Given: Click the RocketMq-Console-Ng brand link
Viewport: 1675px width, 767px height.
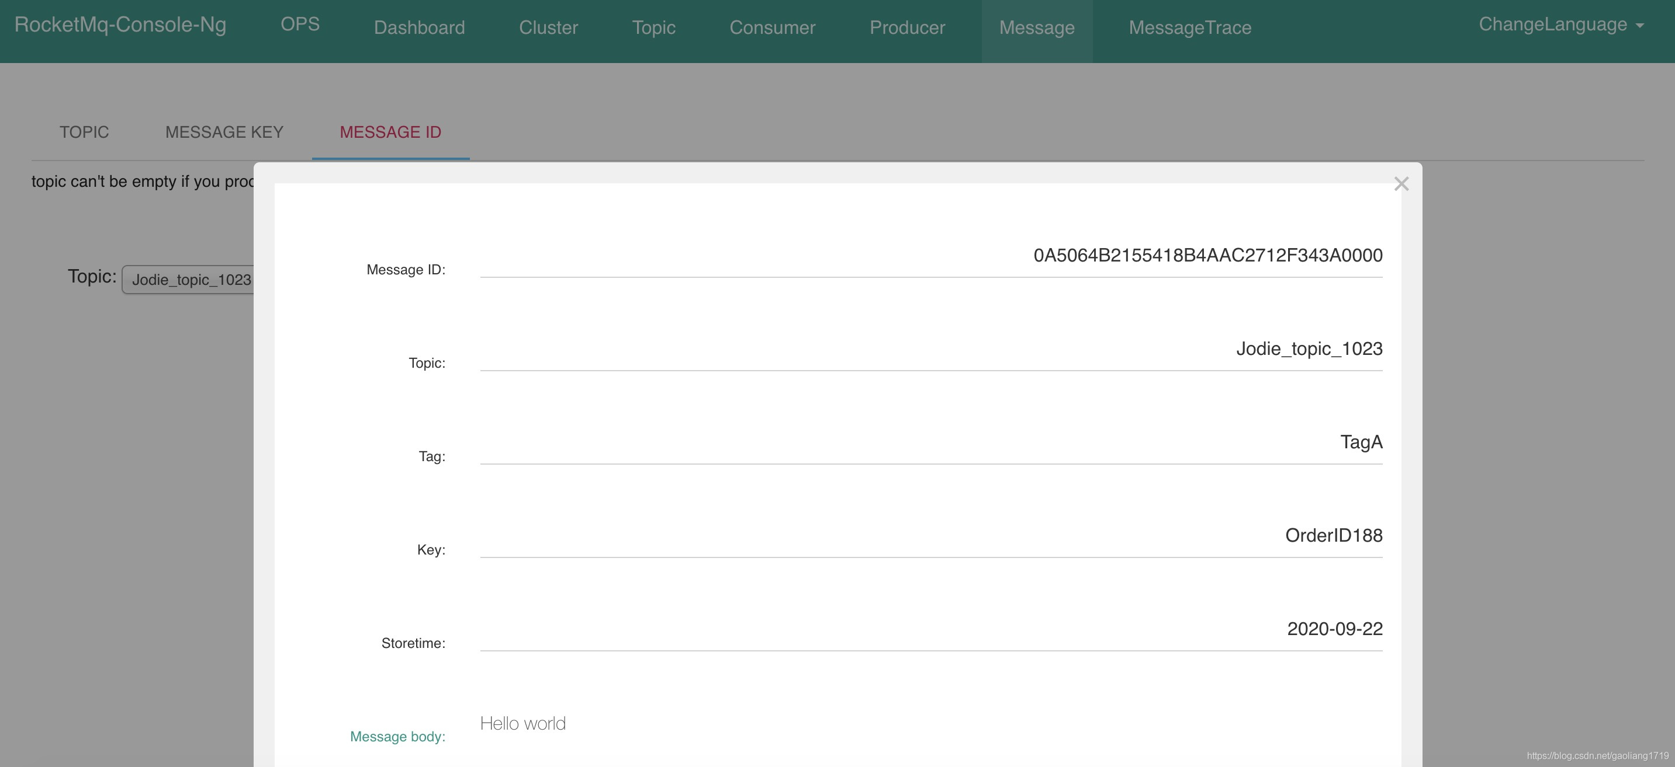Looking at the screenshot, I should (x=120, y=25).
